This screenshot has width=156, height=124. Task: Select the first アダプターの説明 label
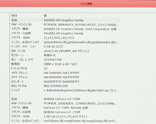21,33
